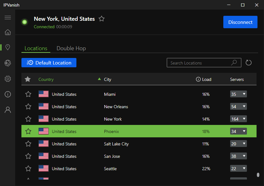Sort by favorites star column header
Viewport: 264px width, 186px height.
coord(28,79)
